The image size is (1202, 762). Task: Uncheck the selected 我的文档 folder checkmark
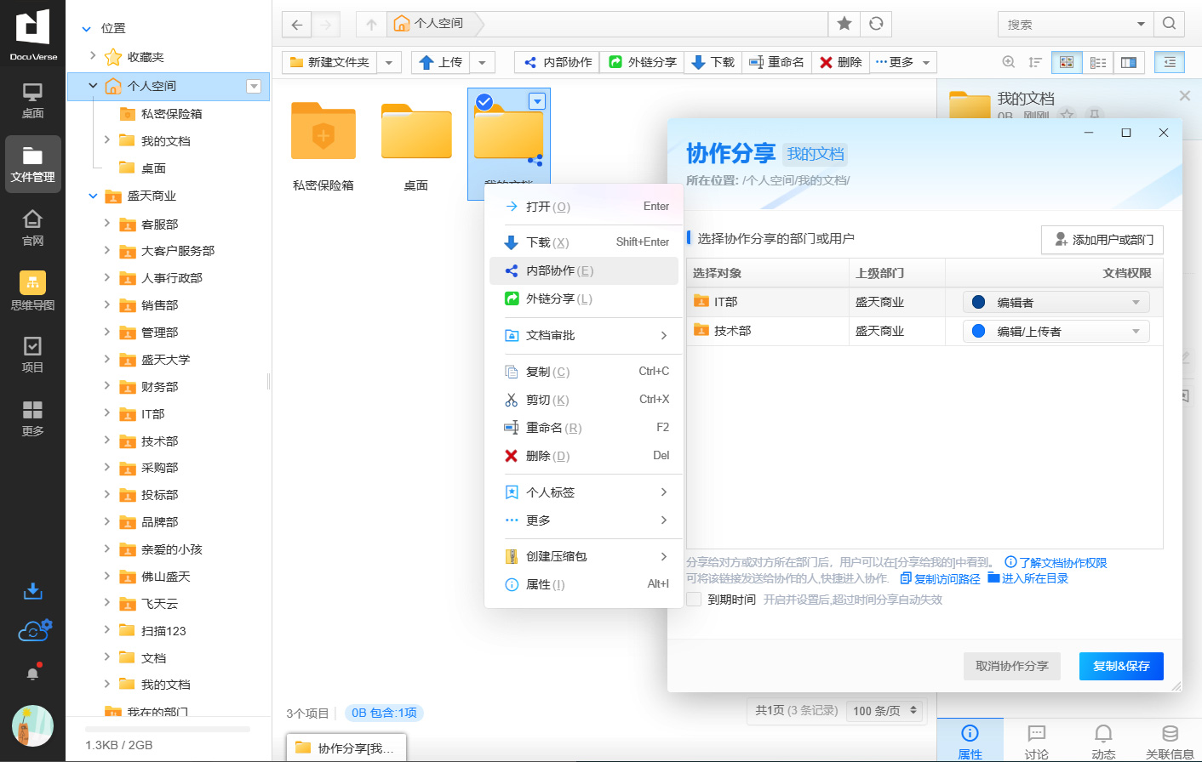[484, 102]
